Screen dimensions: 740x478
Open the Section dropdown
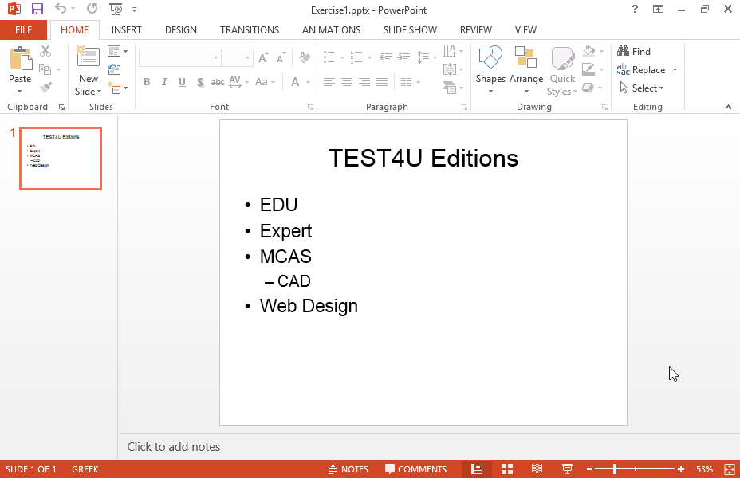[x=117, y=88]
